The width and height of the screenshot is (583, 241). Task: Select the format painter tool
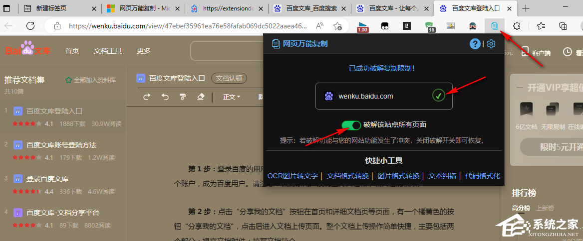click(183, 97)
